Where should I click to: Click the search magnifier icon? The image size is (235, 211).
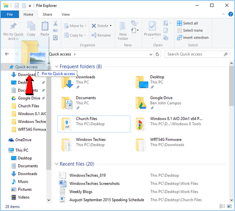pyautogui.click(x=225, y=54)
